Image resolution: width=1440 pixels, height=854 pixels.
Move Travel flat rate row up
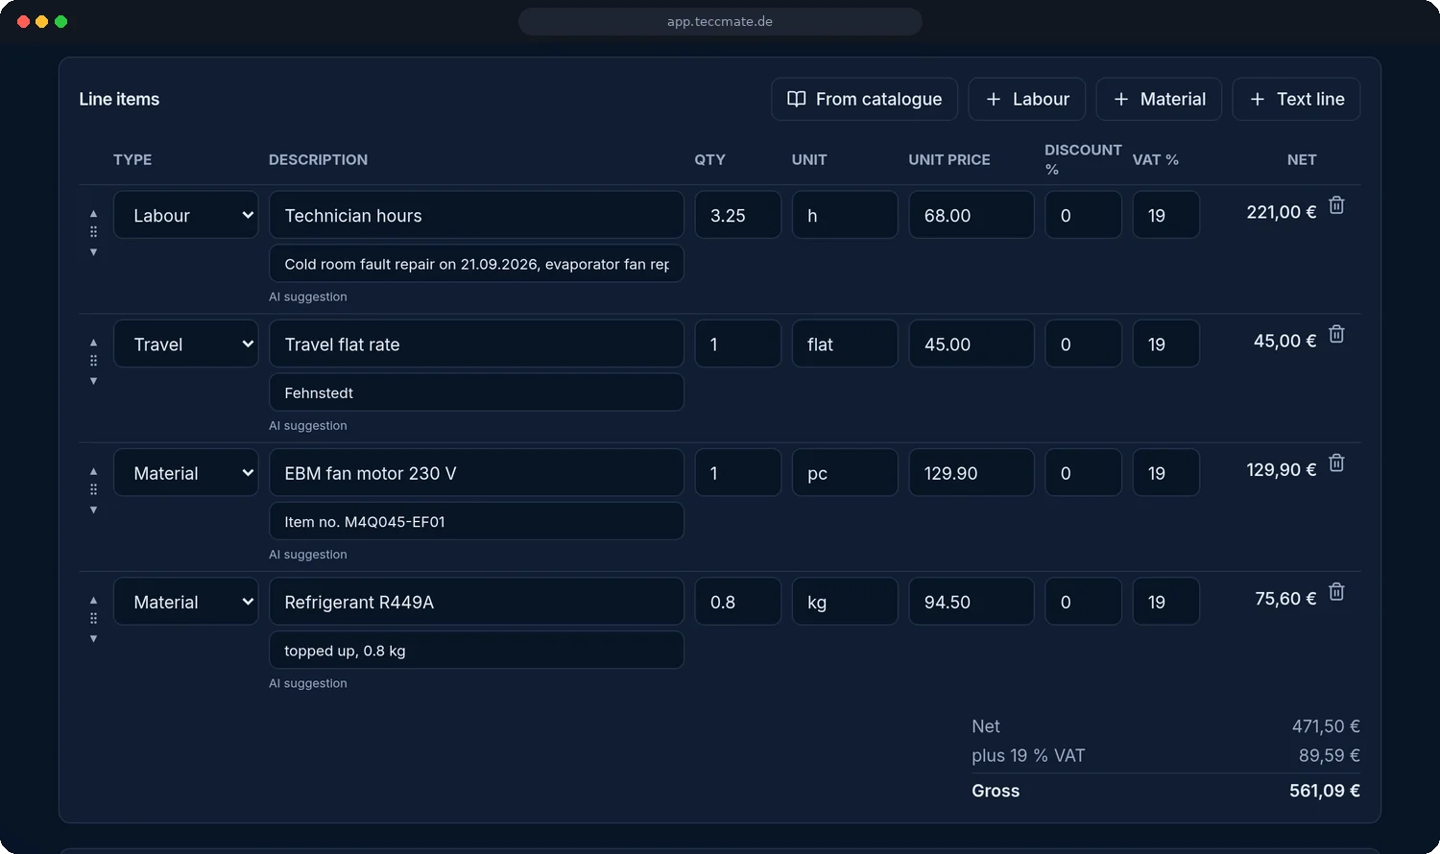pos(93,343)
